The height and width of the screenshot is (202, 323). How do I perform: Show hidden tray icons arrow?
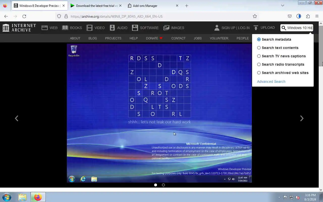(x=279, y=197)
